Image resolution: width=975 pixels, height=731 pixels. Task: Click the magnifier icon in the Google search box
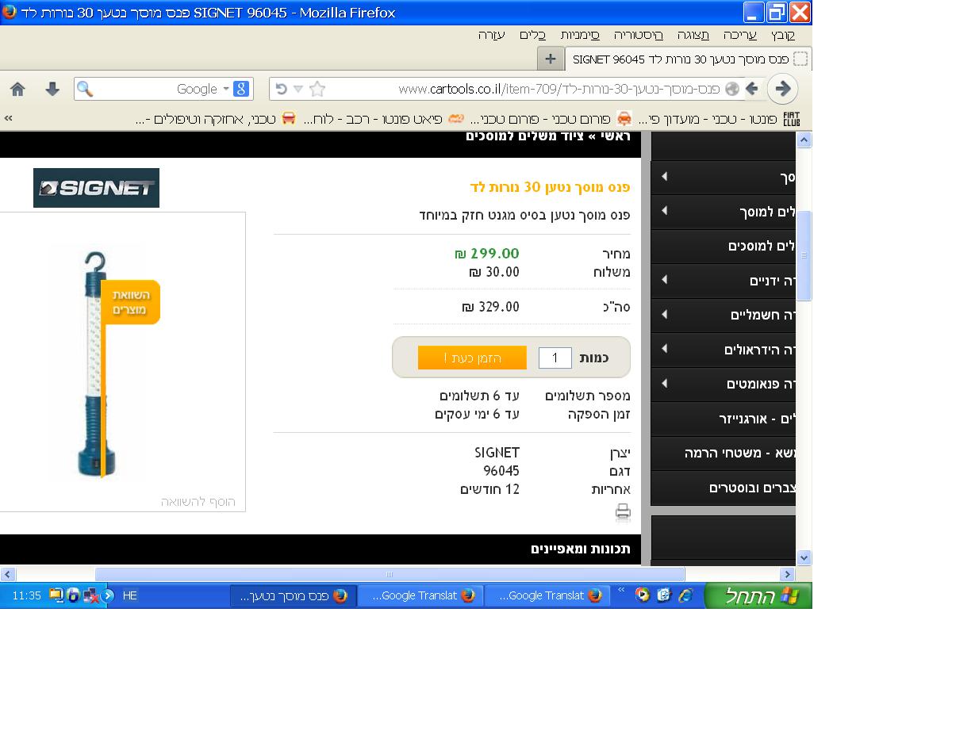[85, 89]
